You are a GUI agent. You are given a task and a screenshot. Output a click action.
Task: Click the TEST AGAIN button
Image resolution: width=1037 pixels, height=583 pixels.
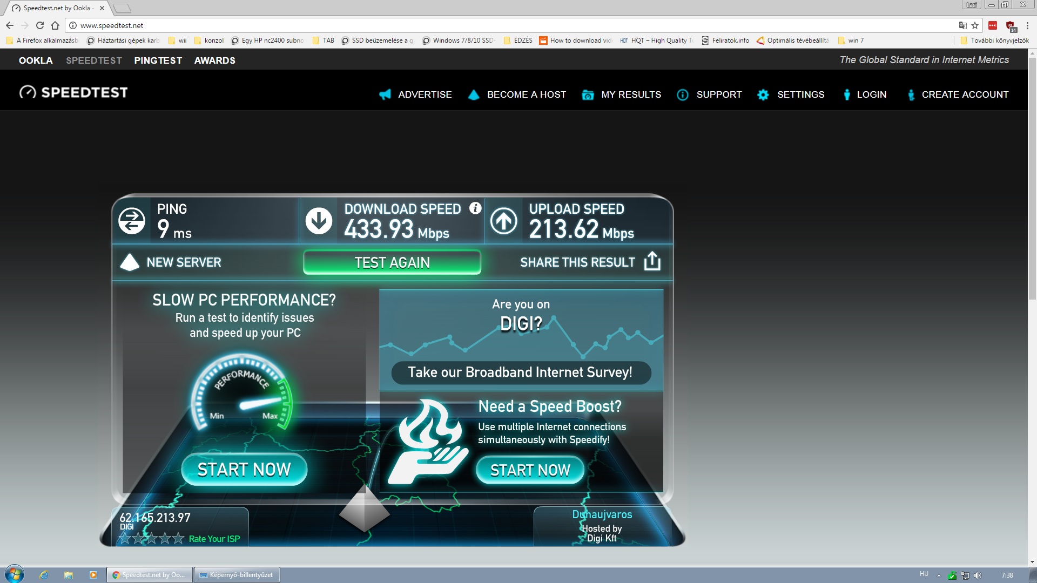pyautogui.click(x=392, y=262)
